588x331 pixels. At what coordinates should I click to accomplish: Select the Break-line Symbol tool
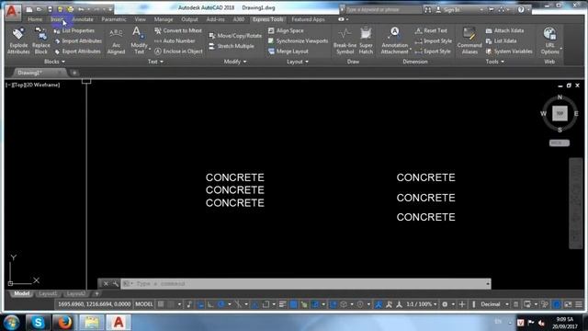[x=345, y=40]
